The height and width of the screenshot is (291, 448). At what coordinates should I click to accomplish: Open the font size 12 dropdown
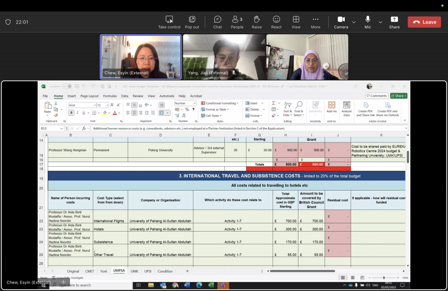point(107,105)
